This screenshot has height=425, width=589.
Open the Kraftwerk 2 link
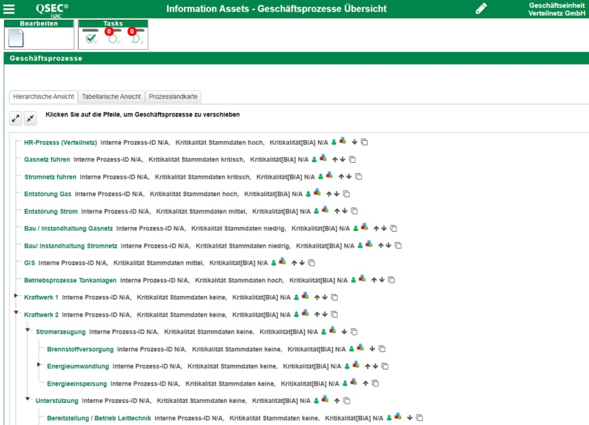pyautogui.click(x=41, y=315)
